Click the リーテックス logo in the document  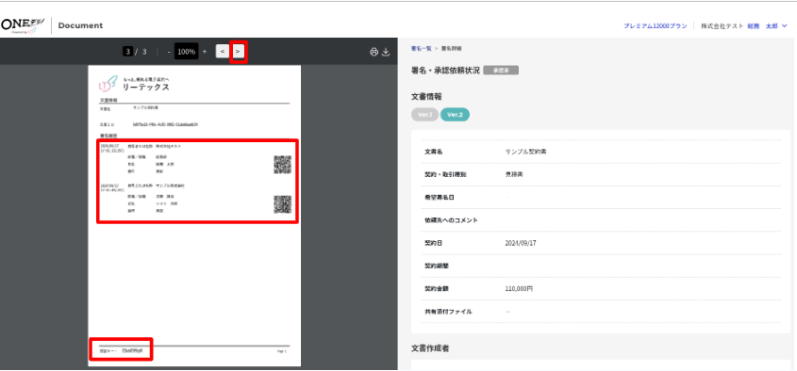(135, 85)
